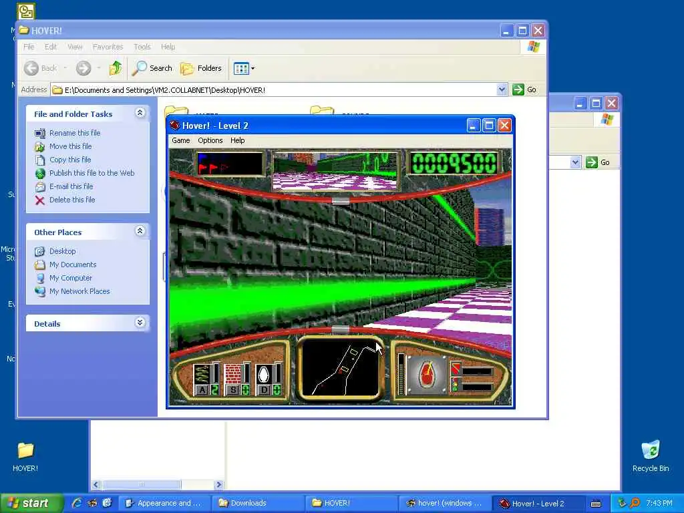Expand the Details panel

pyautogui.click(x=140, y=323)
